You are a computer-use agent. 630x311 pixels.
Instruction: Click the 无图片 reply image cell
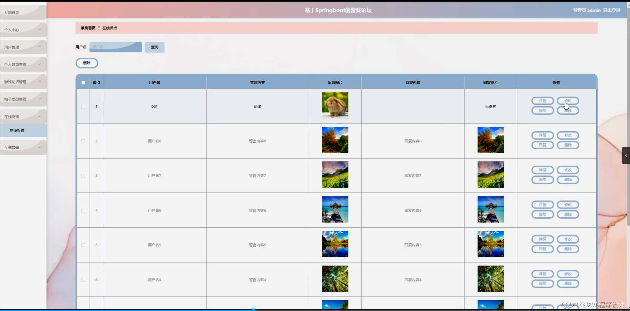[x=491, y=107]
